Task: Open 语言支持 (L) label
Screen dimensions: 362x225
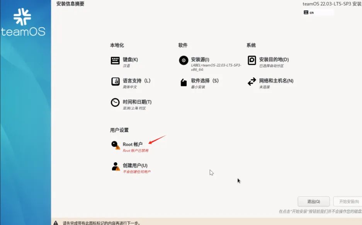Action: (x=136, y=81)
